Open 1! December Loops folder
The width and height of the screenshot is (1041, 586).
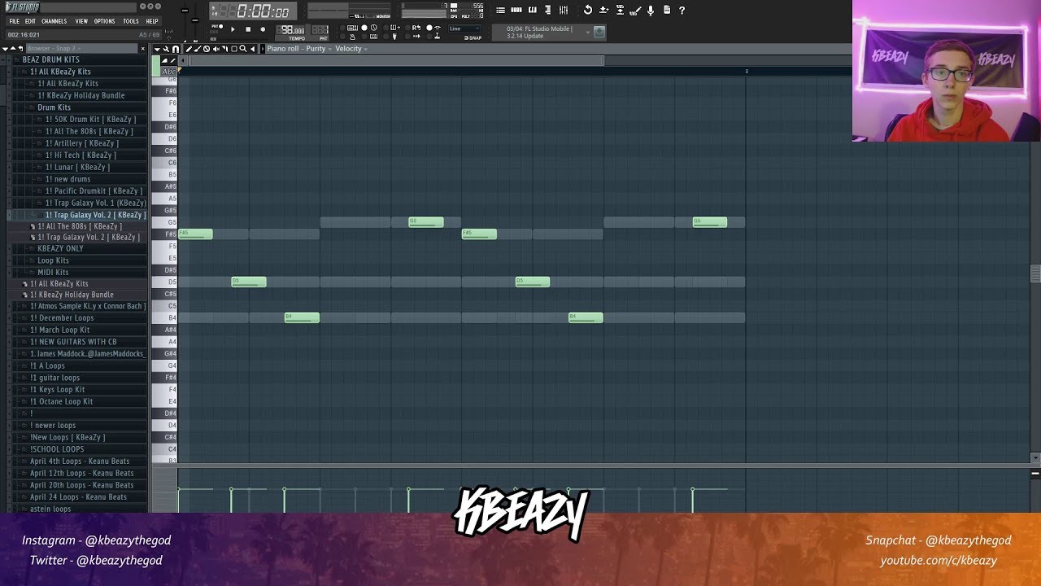click(x=62, y=318)
